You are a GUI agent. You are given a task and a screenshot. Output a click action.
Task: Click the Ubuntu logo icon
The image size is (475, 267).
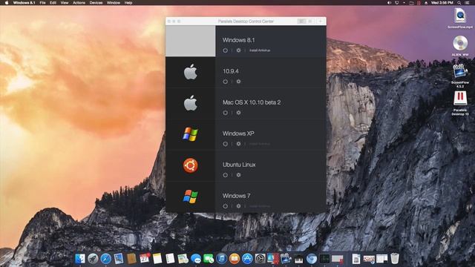pos(191,165)
